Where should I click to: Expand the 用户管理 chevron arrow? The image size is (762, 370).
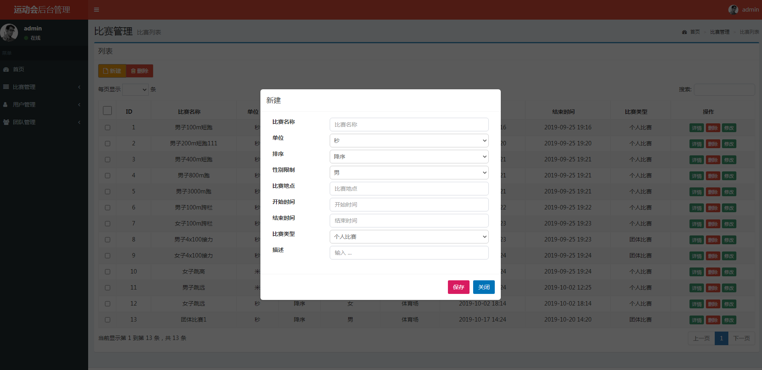[x=79, y=105]
